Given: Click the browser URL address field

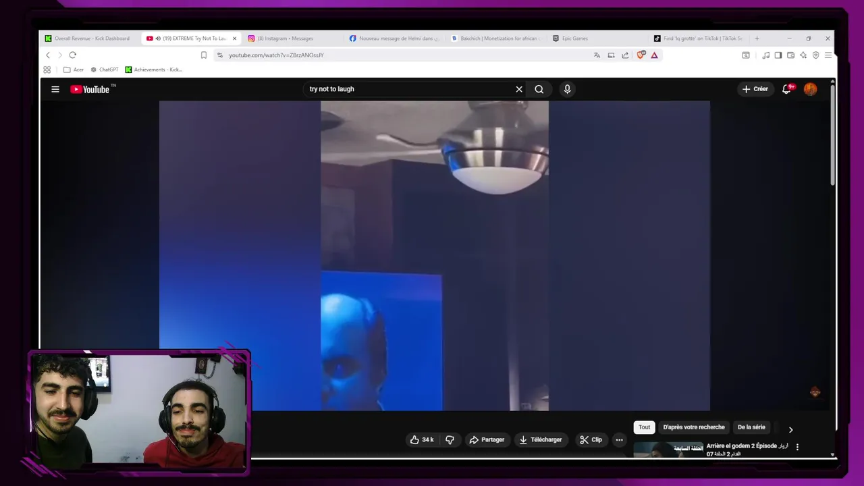Looking at the screenshot, I should coord(405,55).
